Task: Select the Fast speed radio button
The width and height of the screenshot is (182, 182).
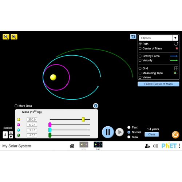Action: (x=129, y=127)
